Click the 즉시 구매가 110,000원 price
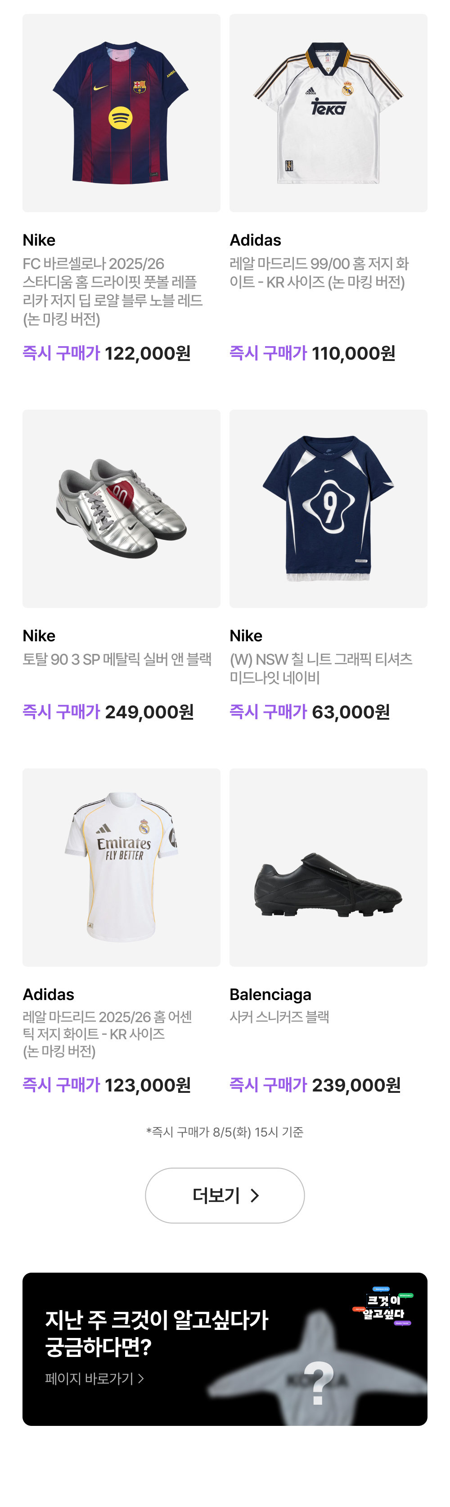The height and width of the screenshot is (1507, 450). pos(312,353)
